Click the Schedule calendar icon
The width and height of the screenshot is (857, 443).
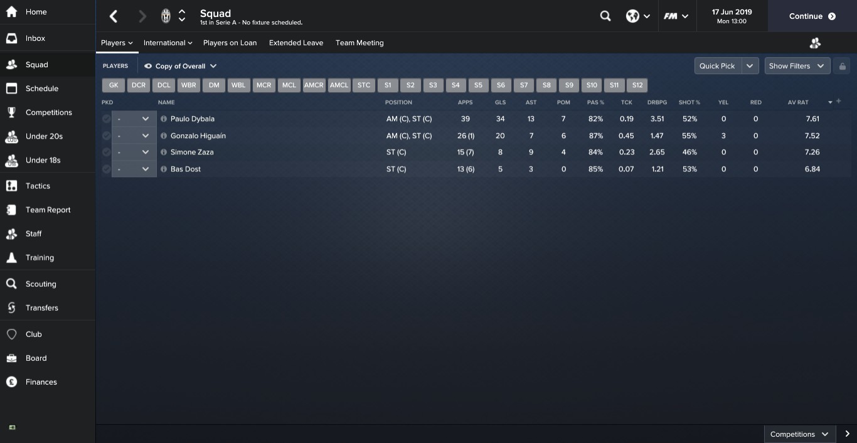[x=11, y=88]
